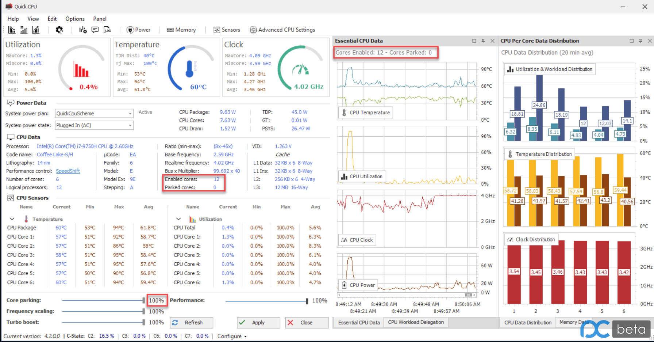This screenshot has height=342, width=654.
Task: Open the Options menu
Action: click(75, 19)
